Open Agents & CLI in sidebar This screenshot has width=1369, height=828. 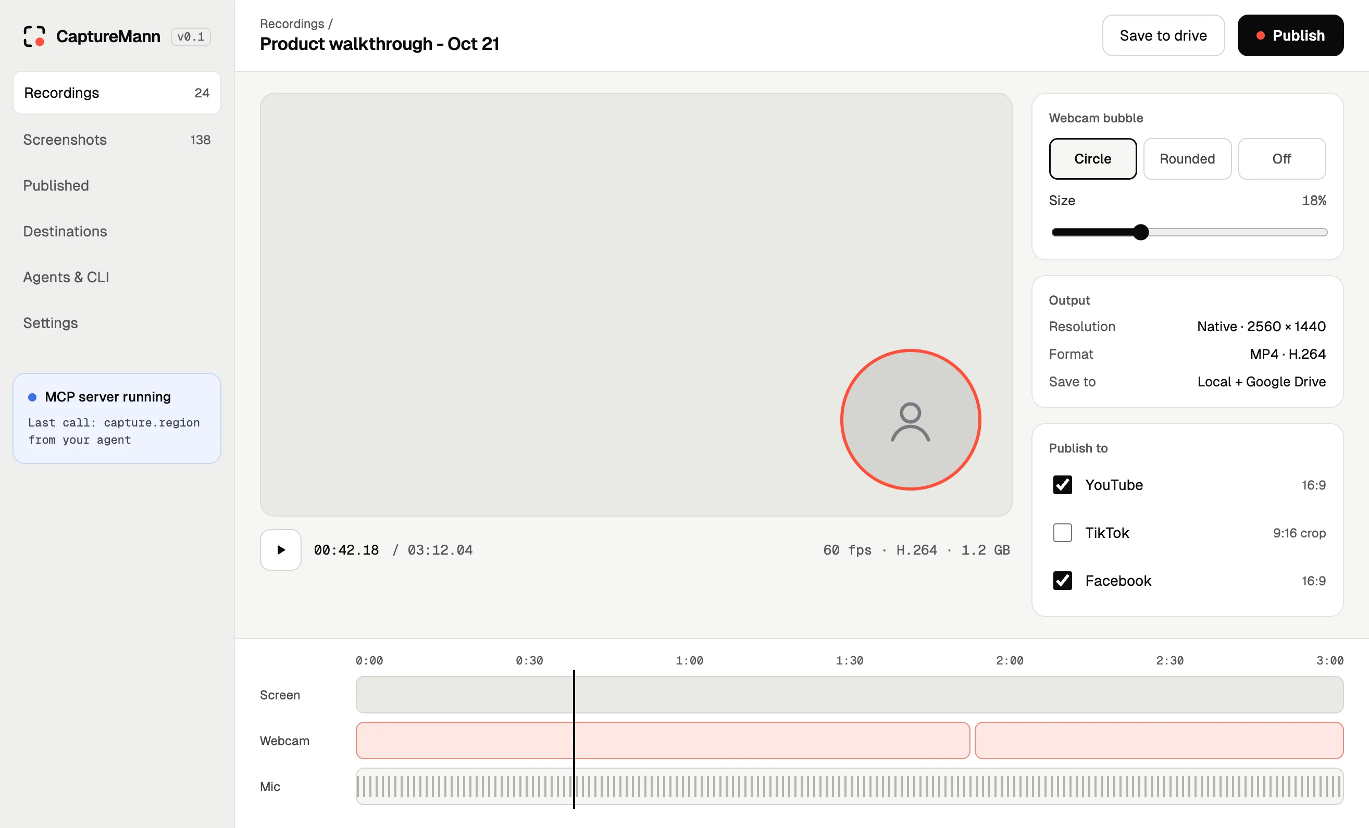[117, 277]
